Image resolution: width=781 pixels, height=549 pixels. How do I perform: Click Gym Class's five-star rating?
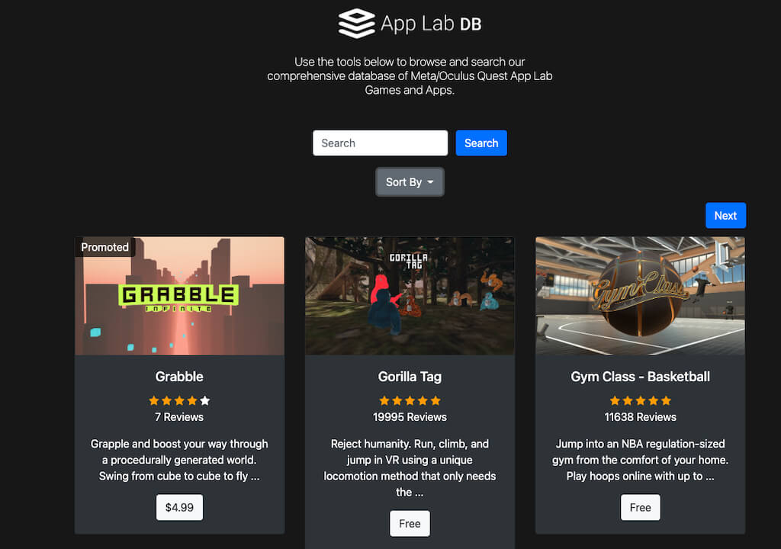coord(640,400)
